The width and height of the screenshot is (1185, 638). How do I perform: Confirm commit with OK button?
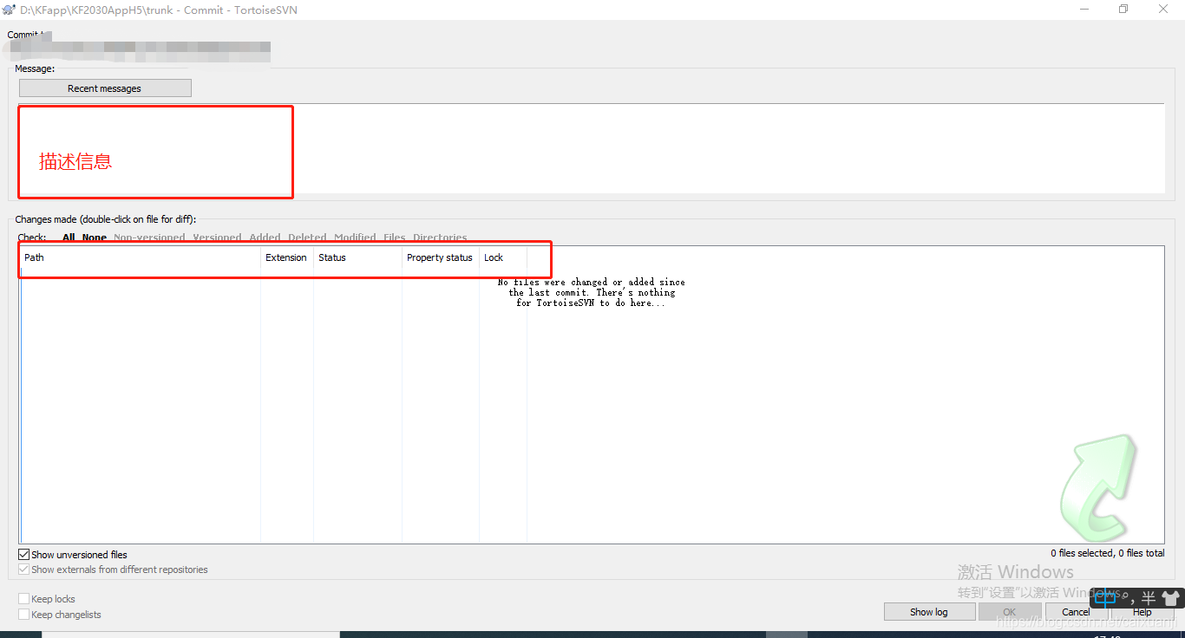click(x=1009, y=612)
